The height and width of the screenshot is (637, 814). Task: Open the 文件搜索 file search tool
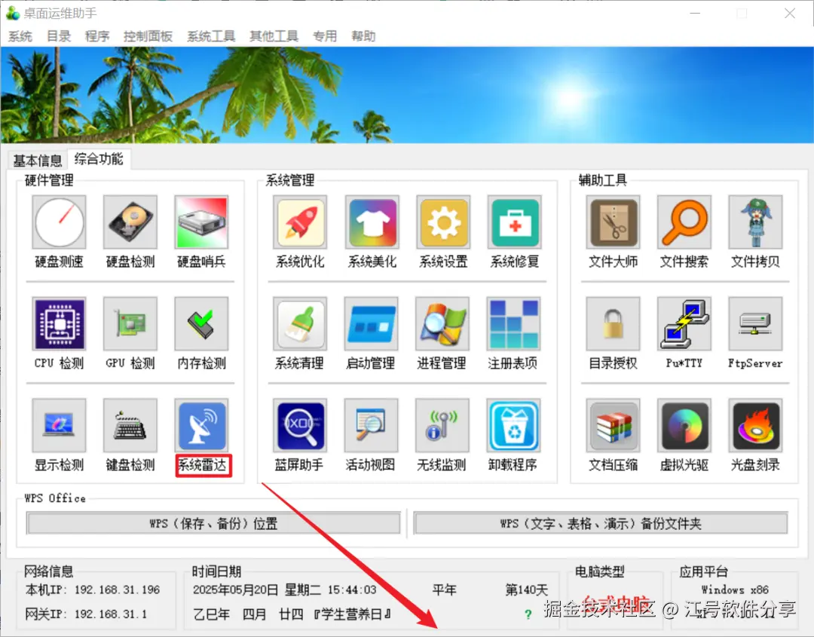pyautogui.click(x=684, y=222)
